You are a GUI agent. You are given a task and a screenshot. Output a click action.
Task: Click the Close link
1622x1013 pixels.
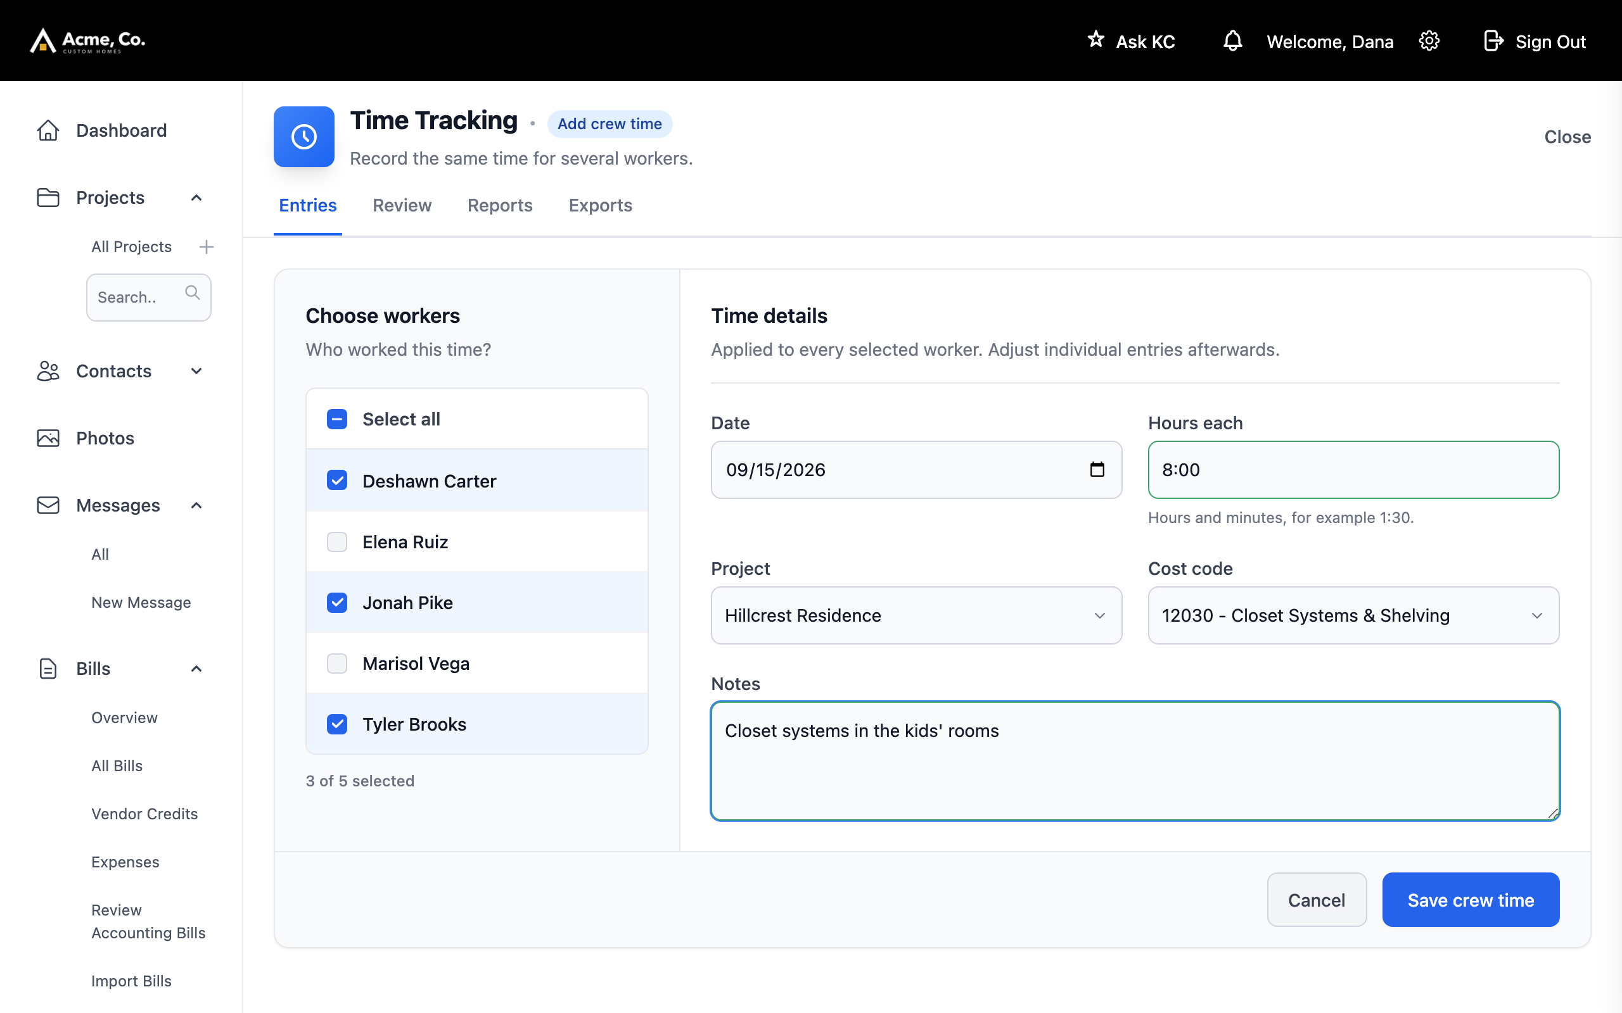1567,137
